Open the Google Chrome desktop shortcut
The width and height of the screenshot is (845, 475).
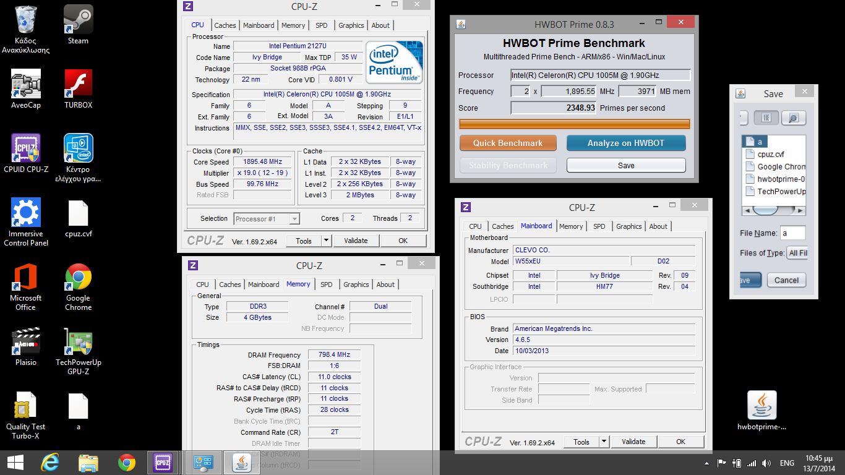point(78,286)
